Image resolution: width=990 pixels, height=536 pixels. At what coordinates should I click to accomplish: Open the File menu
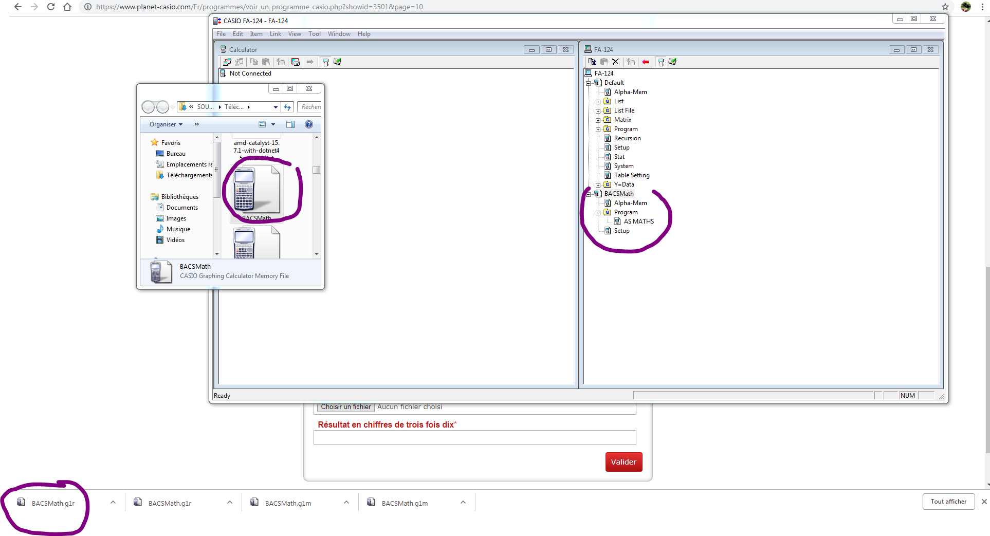(x=221, y=34)
